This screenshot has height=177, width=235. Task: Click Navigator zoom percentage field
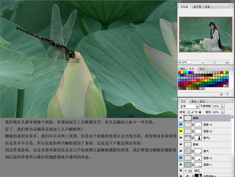click(185, 62)
